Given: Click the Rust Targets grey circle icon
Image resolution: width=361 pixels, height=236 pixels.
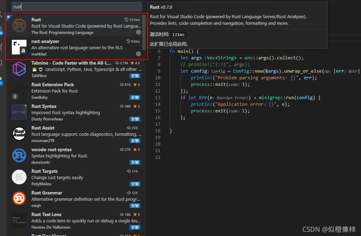Looking at the screenshot, I should pyautogui.click(x=19, y=177).
